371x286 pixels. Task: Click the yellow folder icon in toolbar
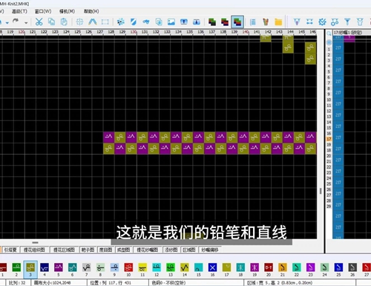tap(278, 22)
